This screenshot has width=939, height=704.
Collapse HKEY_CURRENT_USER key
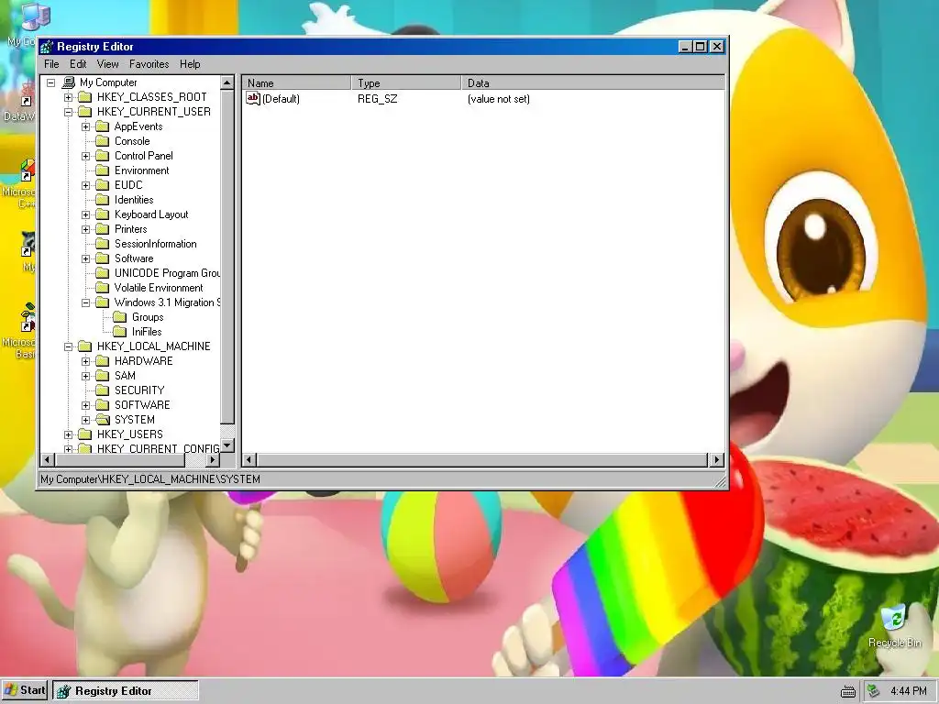[68, 112]
